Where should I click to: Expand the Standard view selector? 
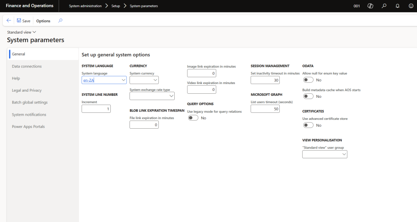22,32
